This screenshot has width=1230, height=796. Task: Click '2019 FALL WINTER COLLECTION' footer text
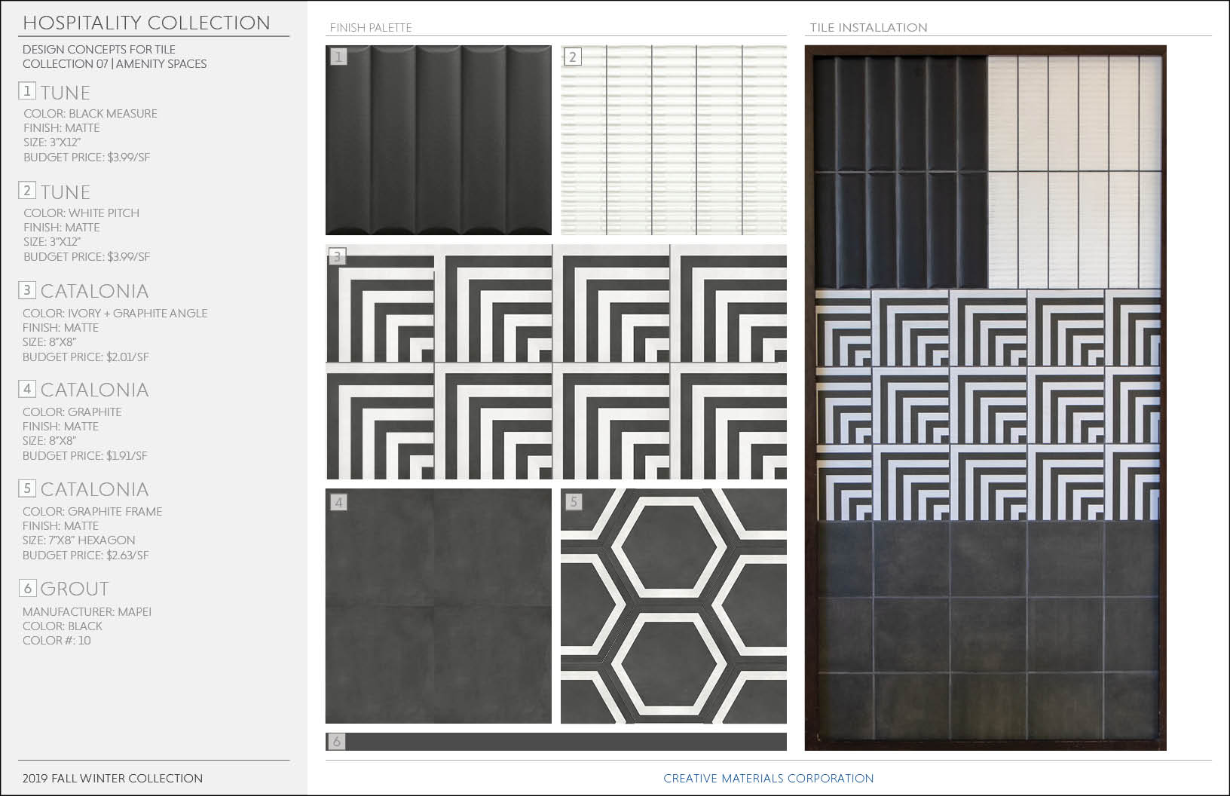(x=112, y=779)
